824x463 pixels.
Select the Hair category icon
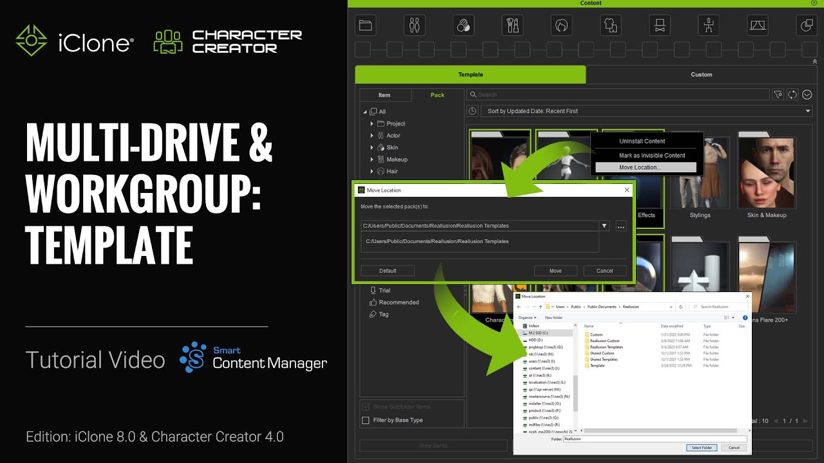coord(561,25)
